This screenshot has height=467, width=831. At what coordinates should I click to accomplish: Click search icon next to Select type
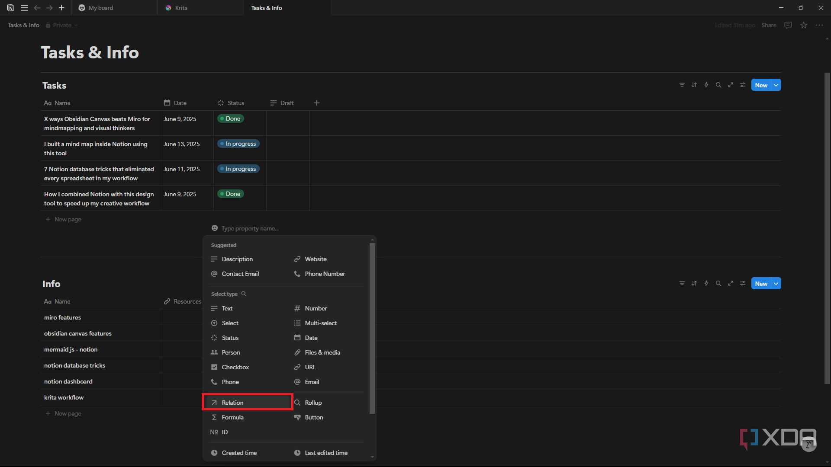pos(244,294)
